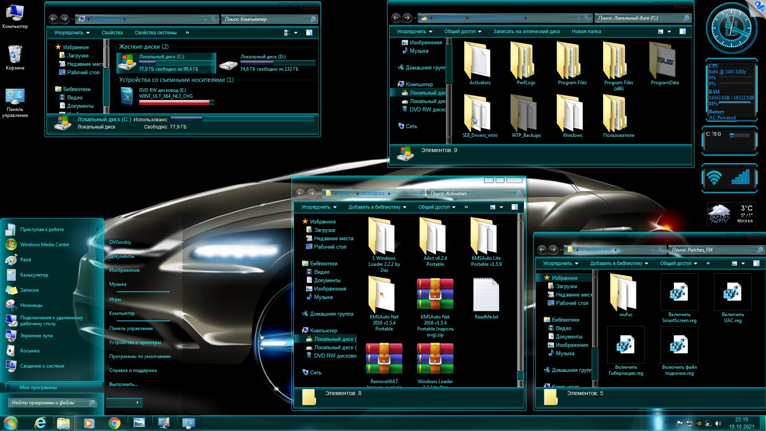The height and width of the screenshot is (431, 766).
Task: Expand the Упорядочить dropdown in Activators window
Action: click(318, 207)
